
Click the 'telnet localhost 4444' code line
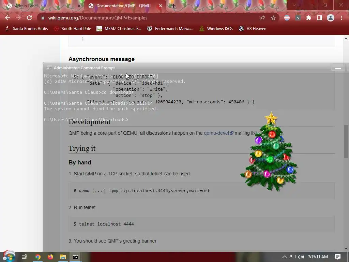pos(104,224)
